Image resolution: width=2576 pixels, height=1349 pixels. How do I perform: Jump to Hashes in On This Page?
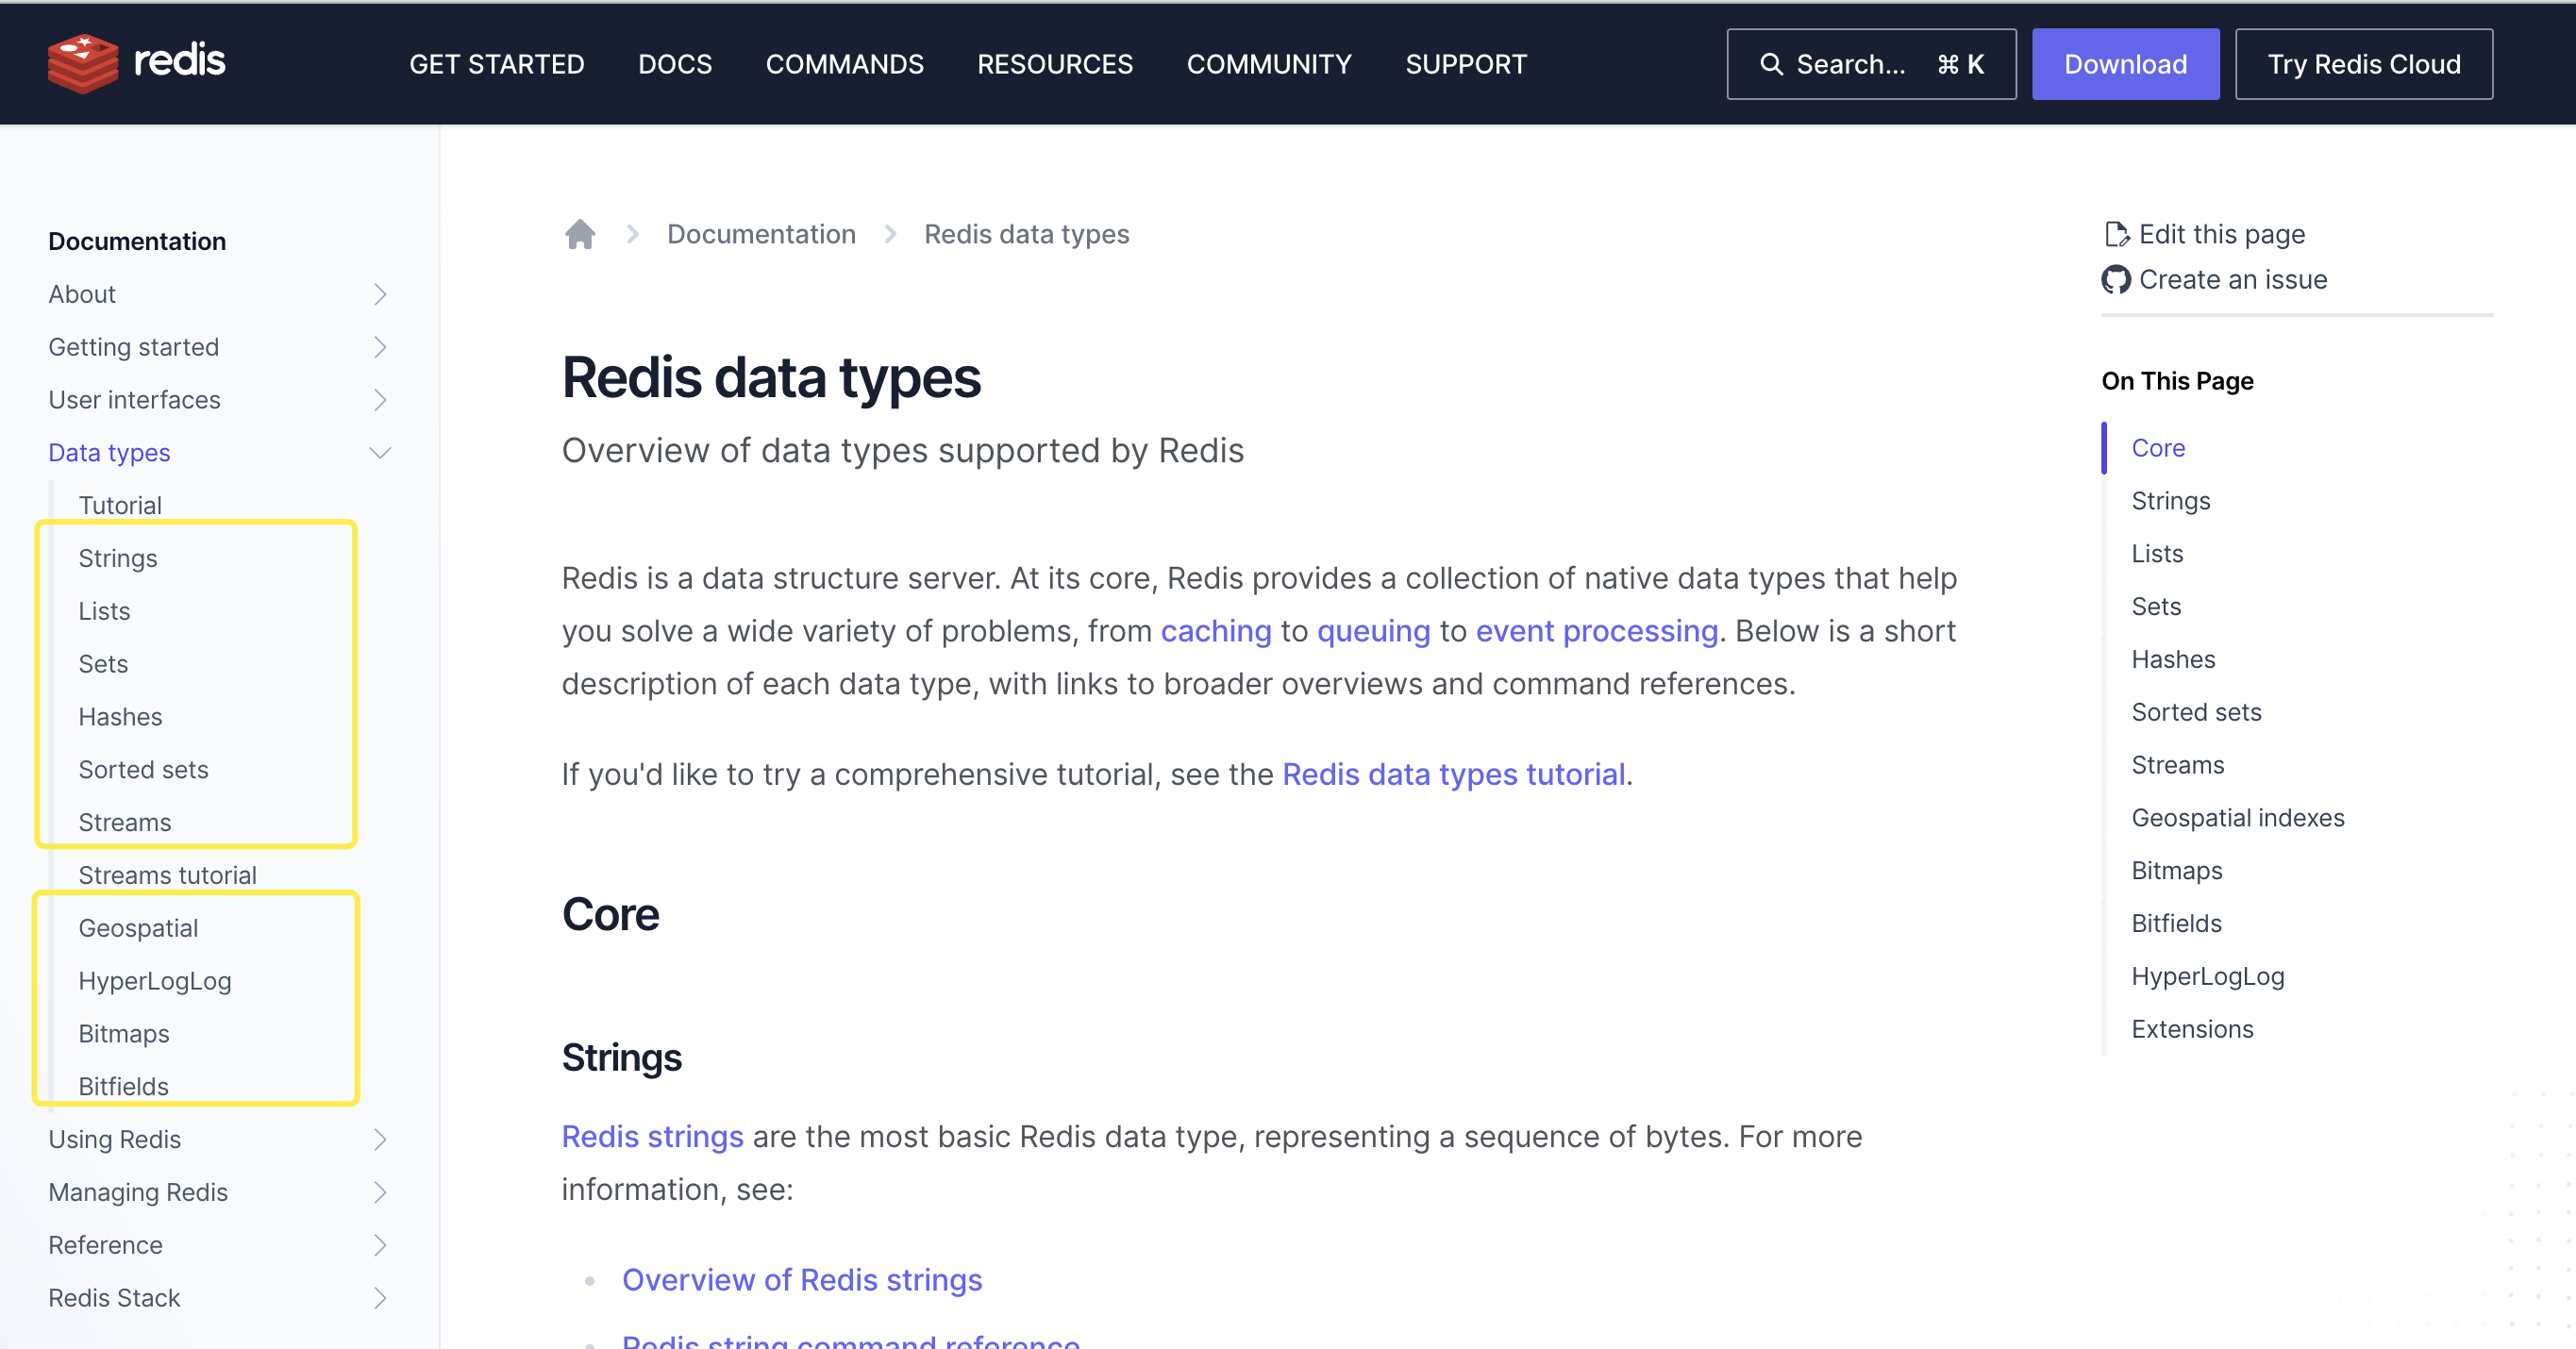point(2173,660)
